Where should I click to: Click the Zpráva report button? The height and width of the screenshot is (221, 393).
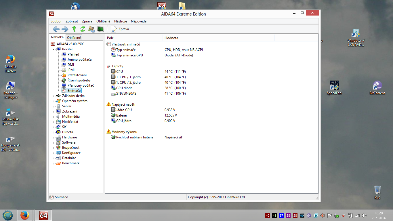tap(120, 29)
